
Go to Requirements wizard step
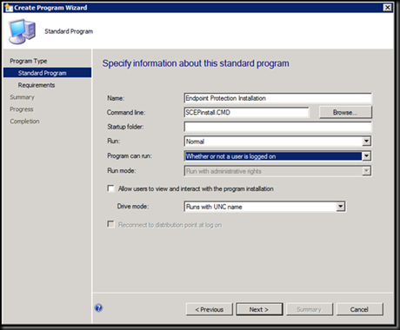37,85
